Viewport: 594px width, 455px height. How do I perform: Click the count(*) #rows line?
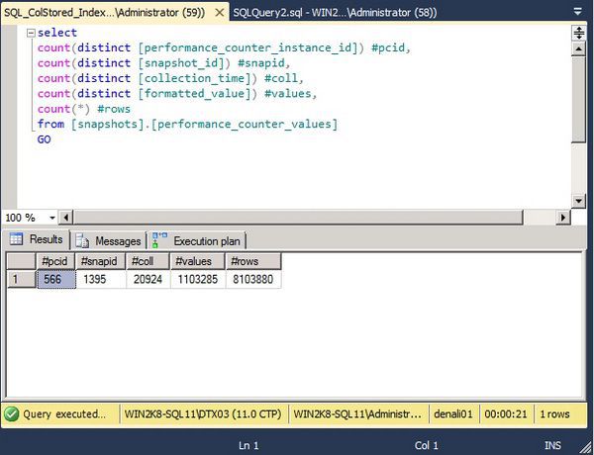[84, 109]
